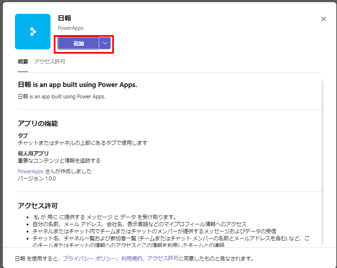Image resolution: width=337 pixels, height=268 pixels.
Task: Open the プライバシー ポリシー link
Action: coord(89,259)
